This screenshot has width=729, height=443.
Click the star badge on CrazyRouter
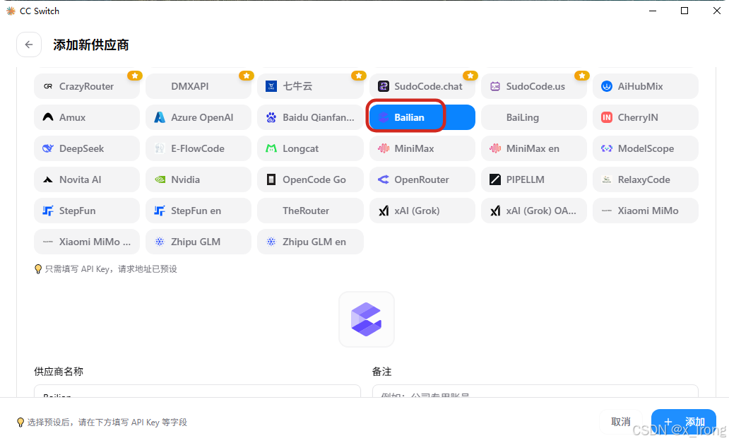coord(135,76)
